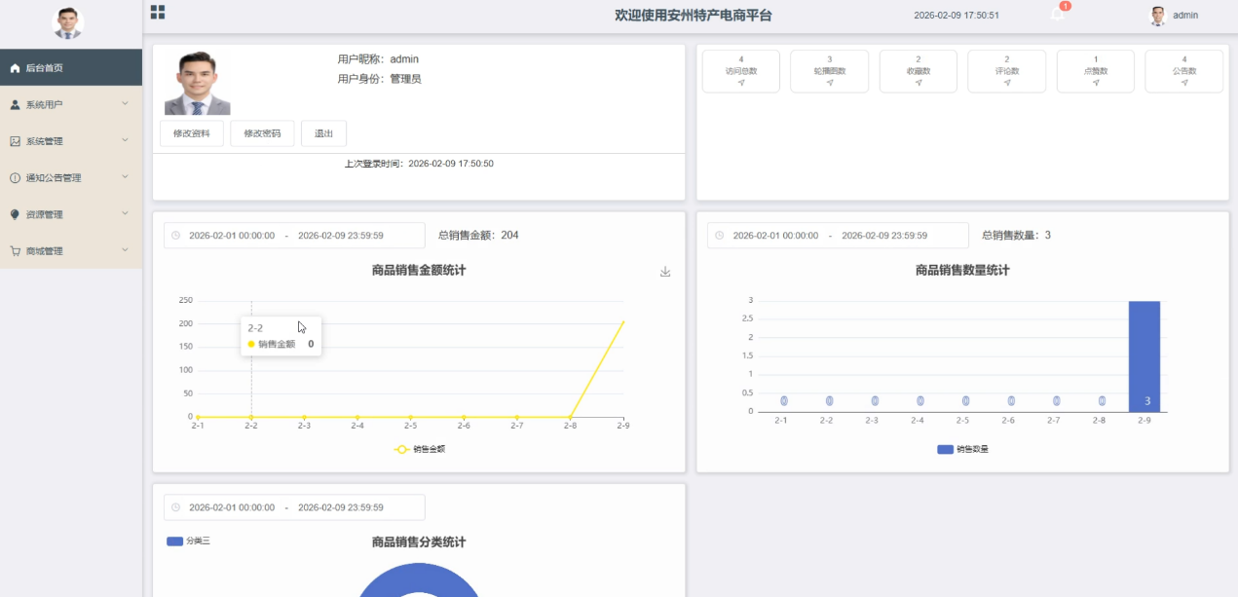1238x597 pixels.
Task: Click the 总销售数量：3 text
Action: pyautogui.click(x=1016, y=236)
